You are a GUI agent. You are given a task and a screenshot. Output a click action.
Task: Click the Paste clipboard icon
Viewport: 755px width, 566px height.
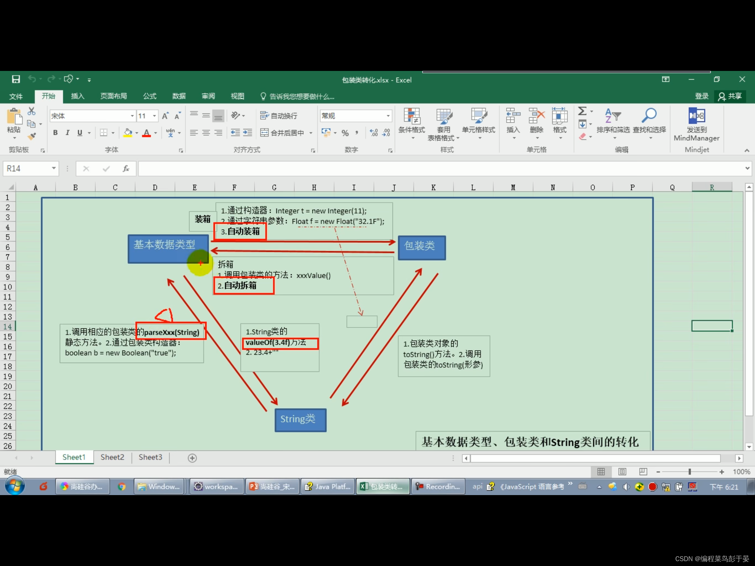[14, 117]
